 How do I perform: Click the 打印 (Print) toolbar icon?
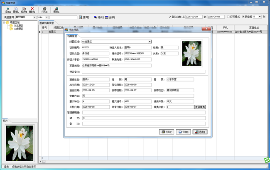[x=44, y=10]
